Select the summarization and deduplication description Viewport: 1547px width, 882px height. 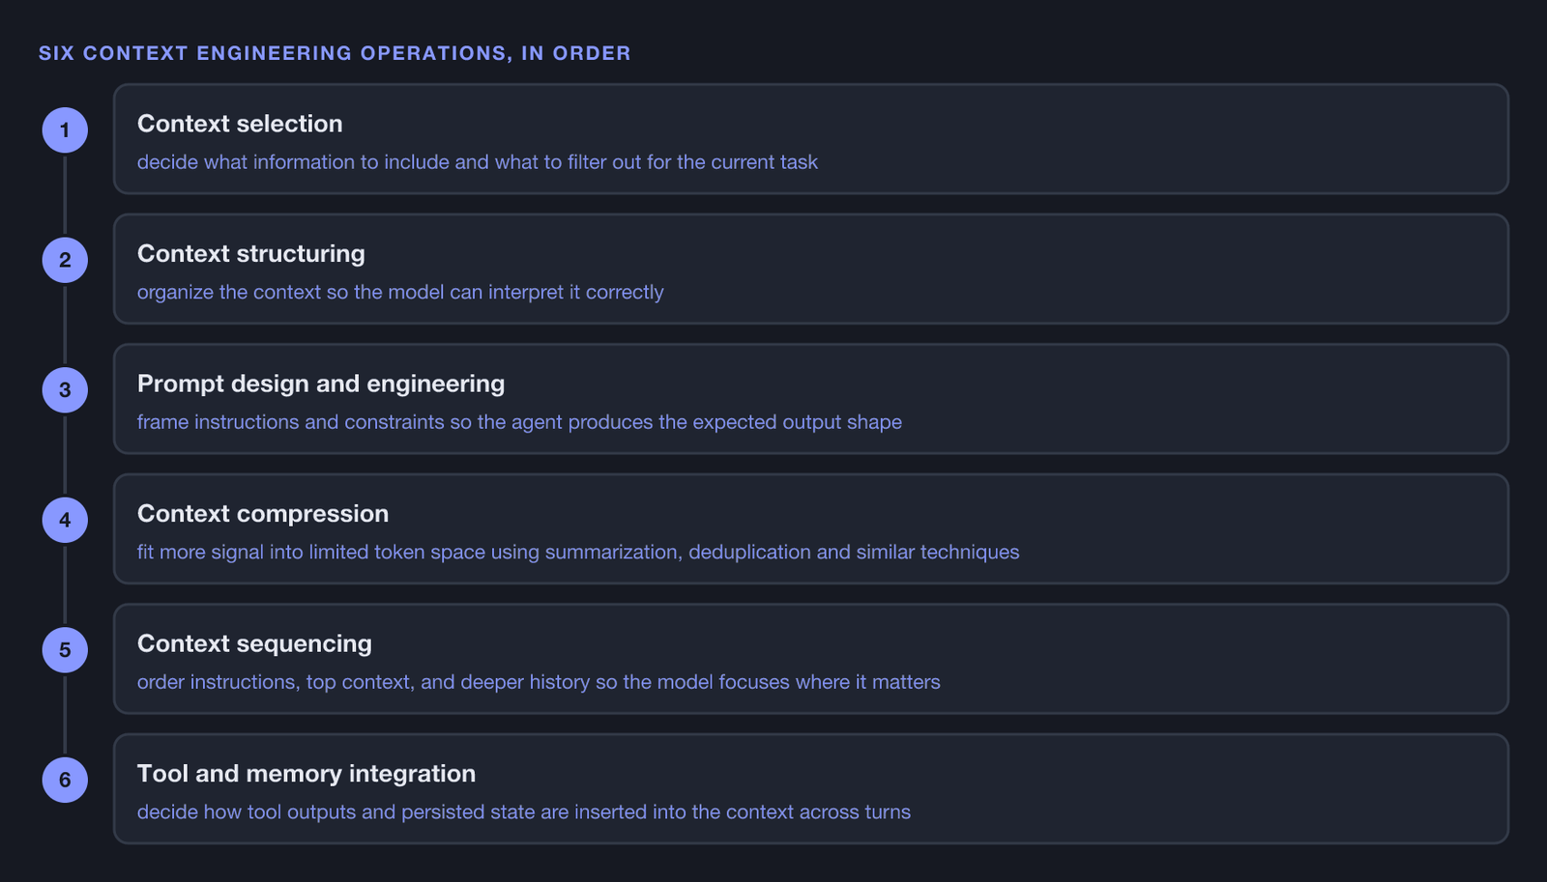tap(578, 552)
